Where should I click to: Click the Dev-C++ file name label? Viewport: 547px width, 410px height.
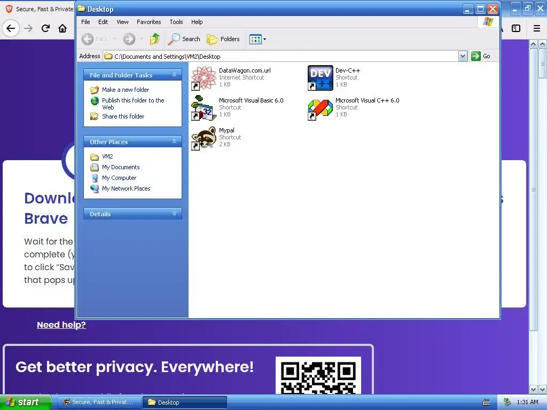pos(347,70)
